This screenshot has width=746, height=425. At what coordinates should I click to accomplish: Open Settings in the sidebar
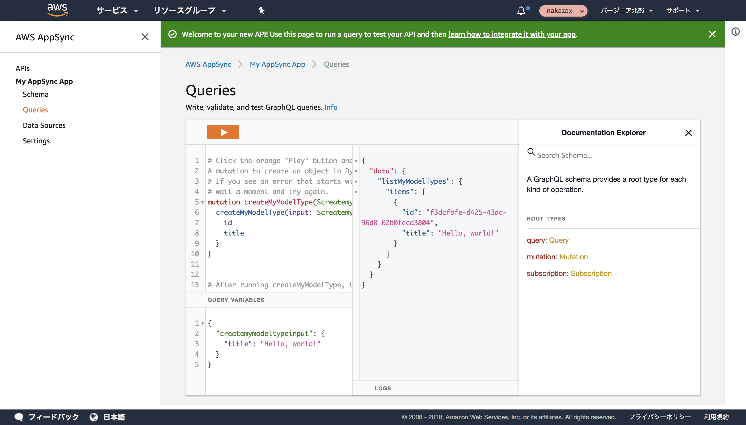pyautogui.click(x=36, y=141)
